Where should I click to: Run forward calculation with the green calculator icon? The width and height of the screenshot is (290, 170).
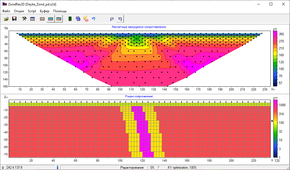tap(70, 19)
